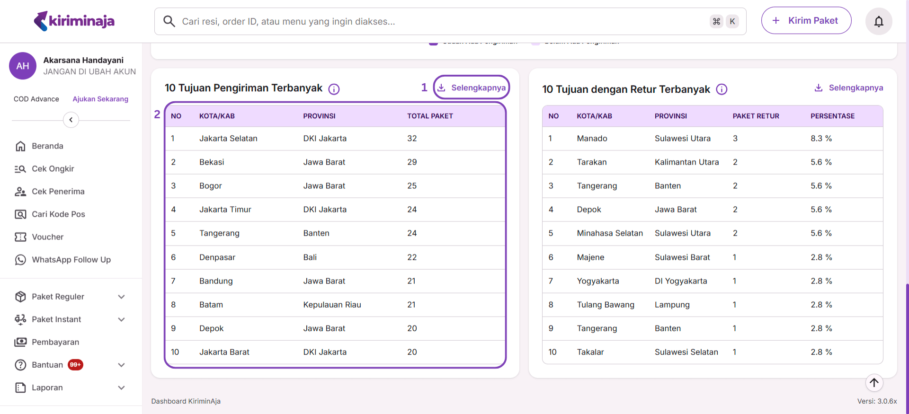This screenshot has height=414, width=909.
Task: Click Selengkapnya for Retur Terbanyak table
Action: [x=849, y=88]
